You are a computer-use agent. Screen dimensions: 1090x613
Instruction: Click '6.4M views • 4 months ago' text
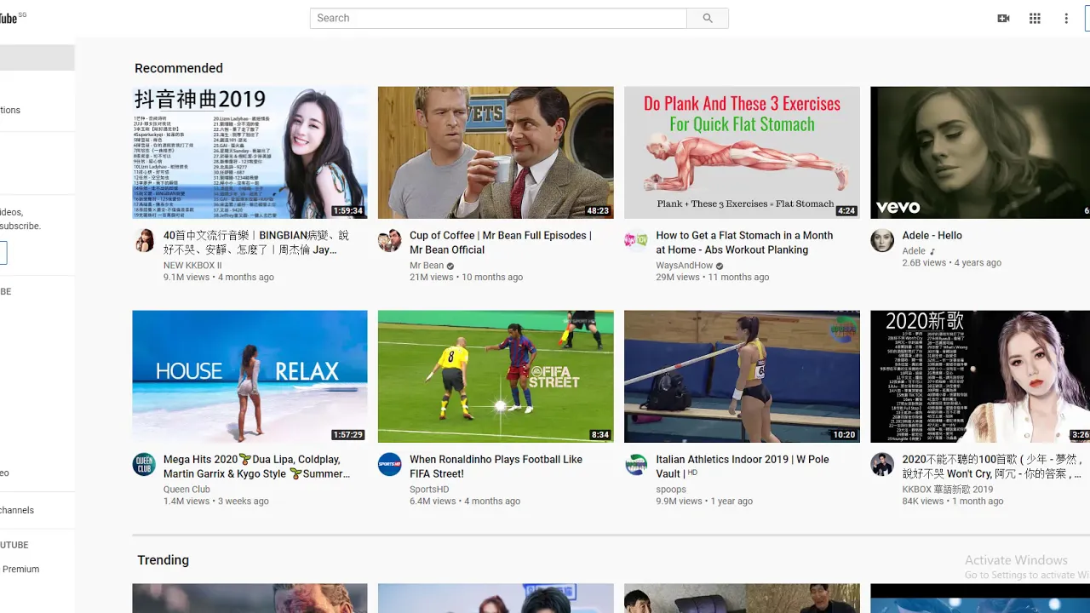[x=465, y=501]
